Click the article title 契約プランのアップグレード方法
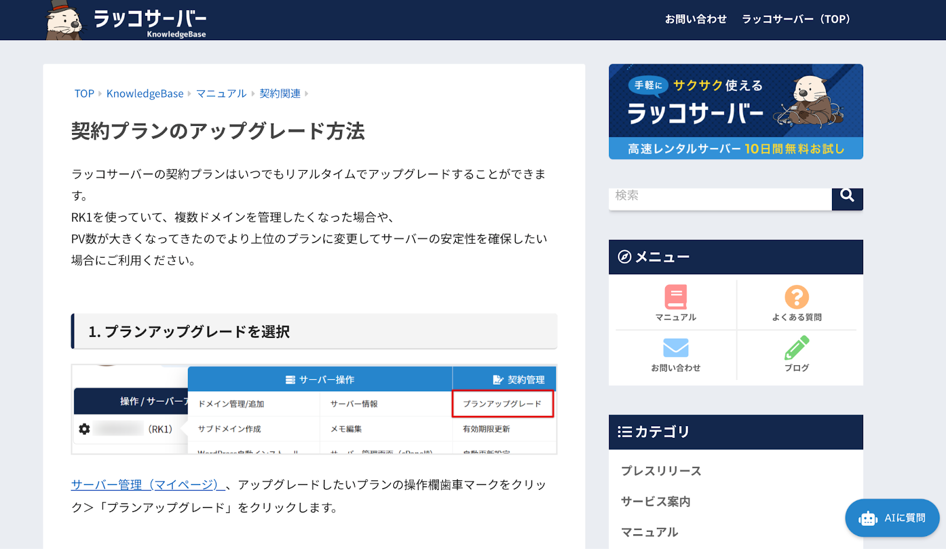The image size is (946, 549). 218,131
